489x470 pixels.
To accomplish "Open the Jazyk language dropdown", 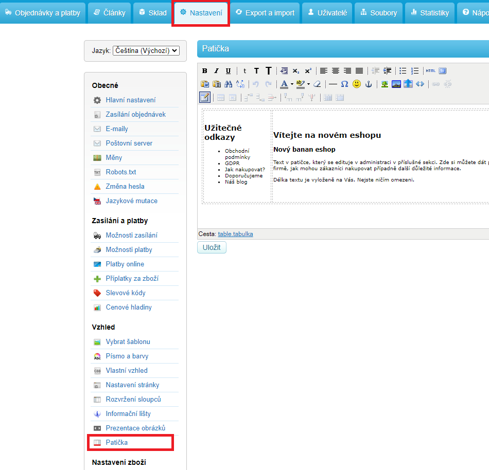I will pyautogui.click(x=146, y=50).
